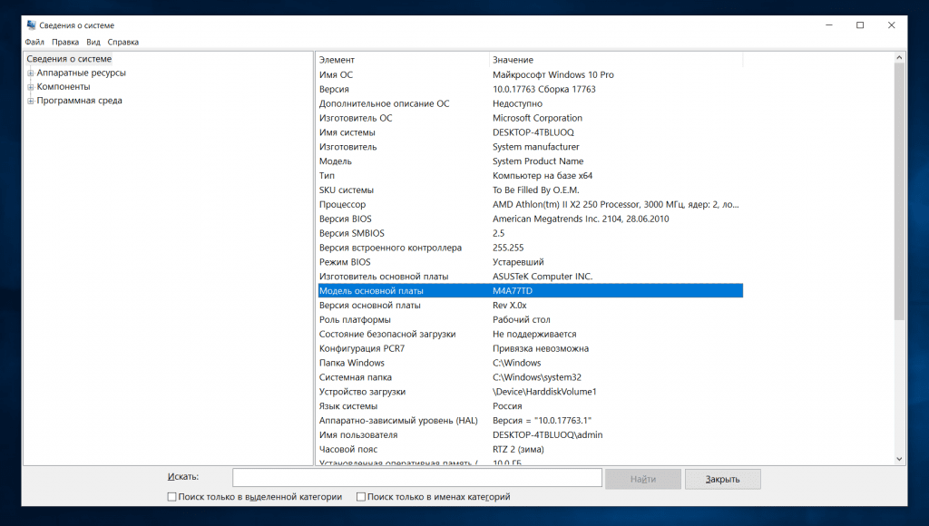Maximize the Сведения о системе window
Viewport: 929px width, 526px height.
click(860, 24)
